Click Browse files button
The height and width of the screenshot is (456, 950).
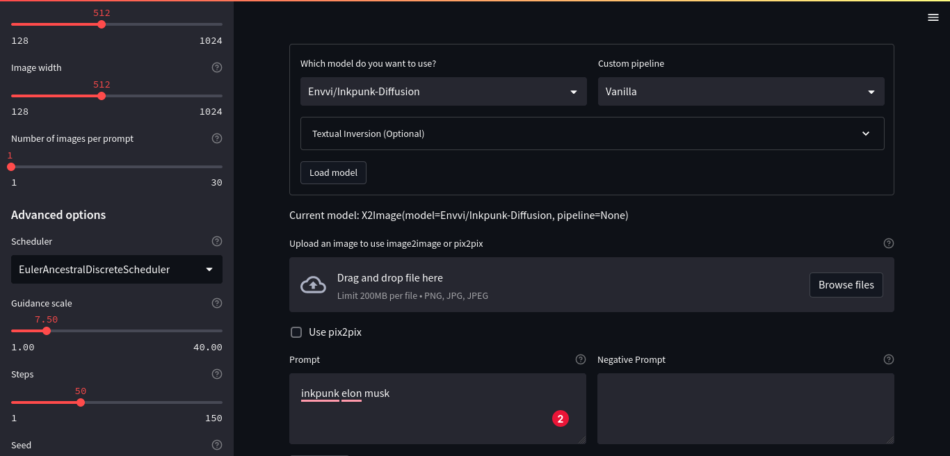pyautogui.click(x=846, y=285)
